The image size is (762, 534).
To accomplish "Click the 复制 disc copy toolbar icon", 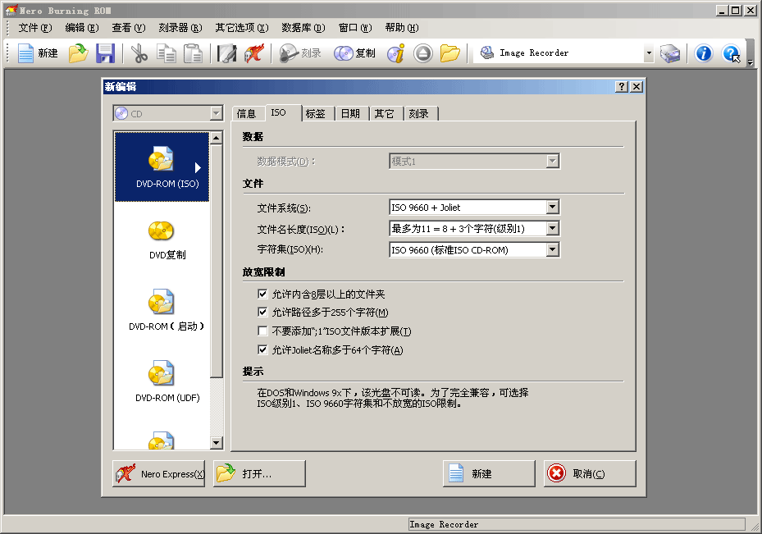I will click(x=355, y=53).
